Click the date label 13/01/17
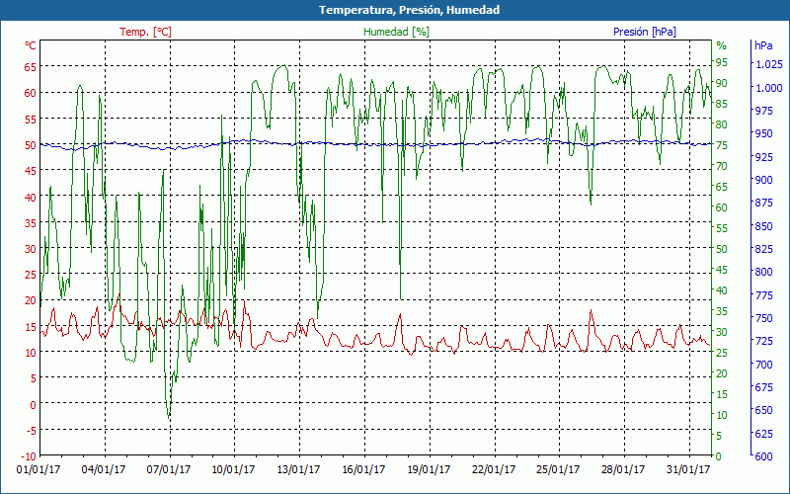790x494 pixels. click(298, 469)
